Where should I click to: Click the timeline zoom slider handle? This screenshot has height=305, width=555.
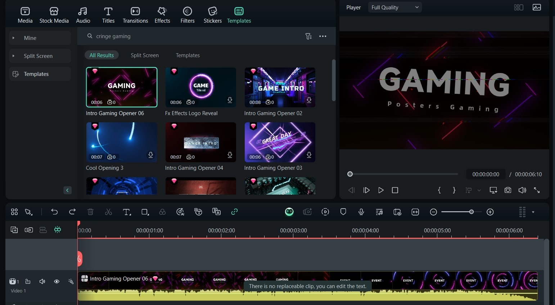(471, 212)
